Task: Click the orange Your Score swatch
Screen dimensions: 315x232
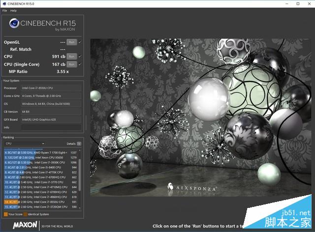Action: [x=6, y=214]
